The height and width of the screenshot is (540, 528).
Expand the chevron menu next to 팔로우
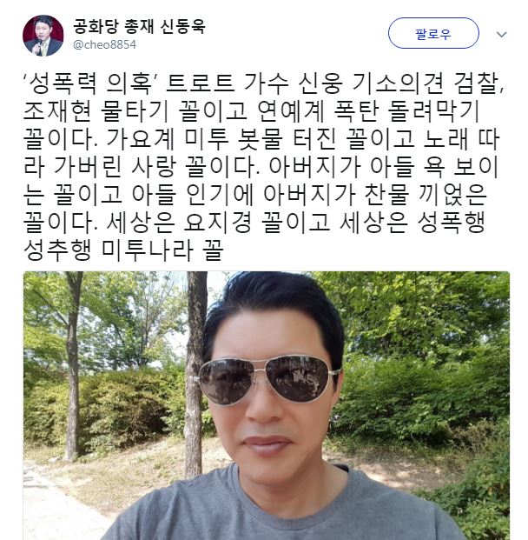[x=502, y=34]
